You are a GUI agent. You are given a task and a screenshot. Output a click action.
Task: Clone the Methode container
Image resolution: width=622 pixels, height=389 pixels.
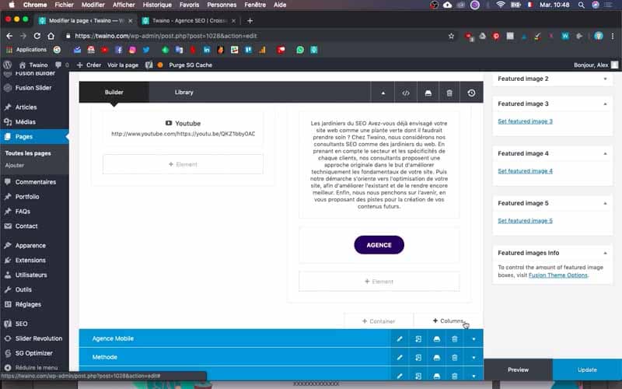coord(418,357)
